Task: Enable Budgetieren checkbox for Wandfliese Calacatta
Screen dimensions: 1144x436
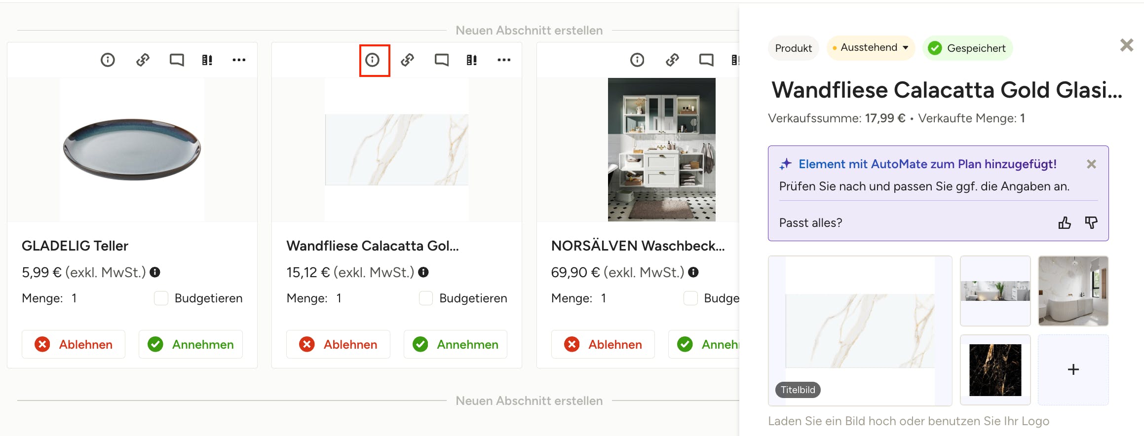Action: [426, 298]
